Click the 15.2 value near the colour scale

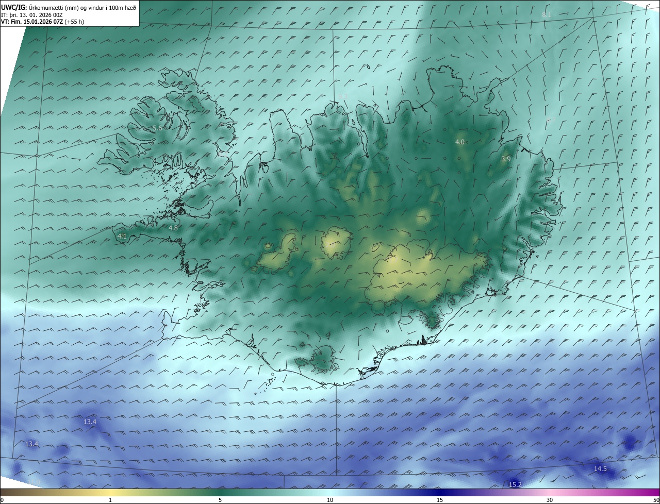516,484
